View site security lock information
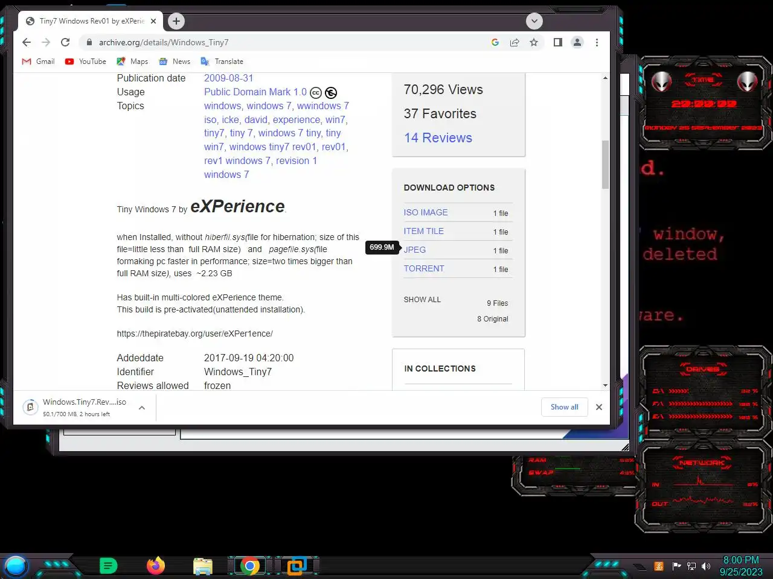 tap(89, 42)
